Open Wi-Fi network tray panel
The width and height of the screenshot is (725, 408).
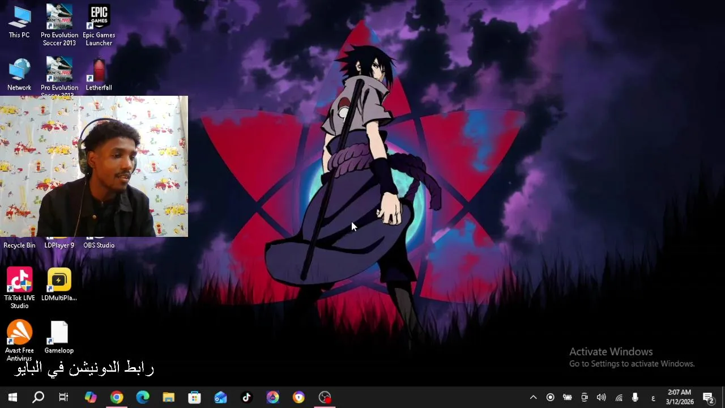[619, 397]
